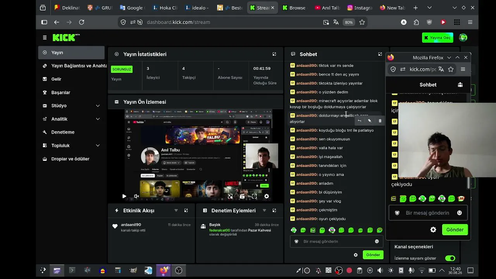
Task: Click the 80% zoom level indicator
Action: 349,22
